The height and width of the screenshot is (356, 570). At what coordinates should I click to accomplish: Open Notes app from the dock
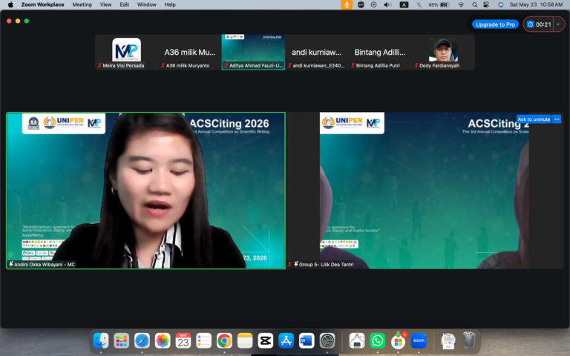click(x=245, y=340)
